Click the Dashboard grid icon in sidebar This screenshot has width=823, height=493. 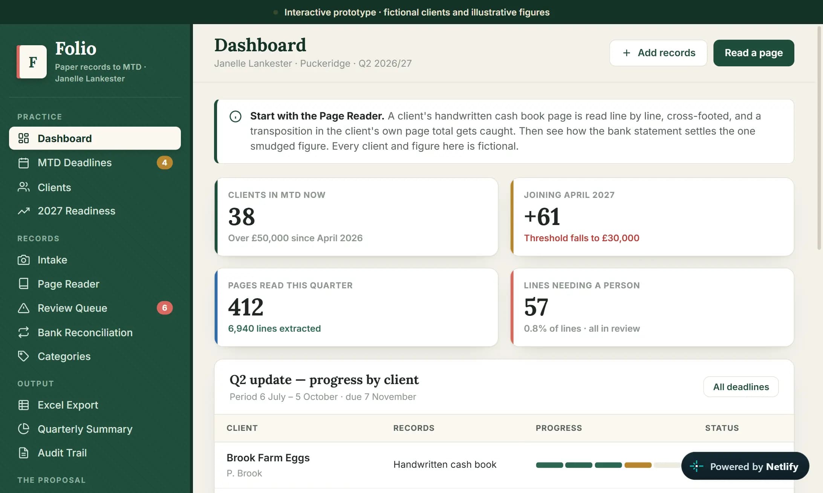point(23,138)
